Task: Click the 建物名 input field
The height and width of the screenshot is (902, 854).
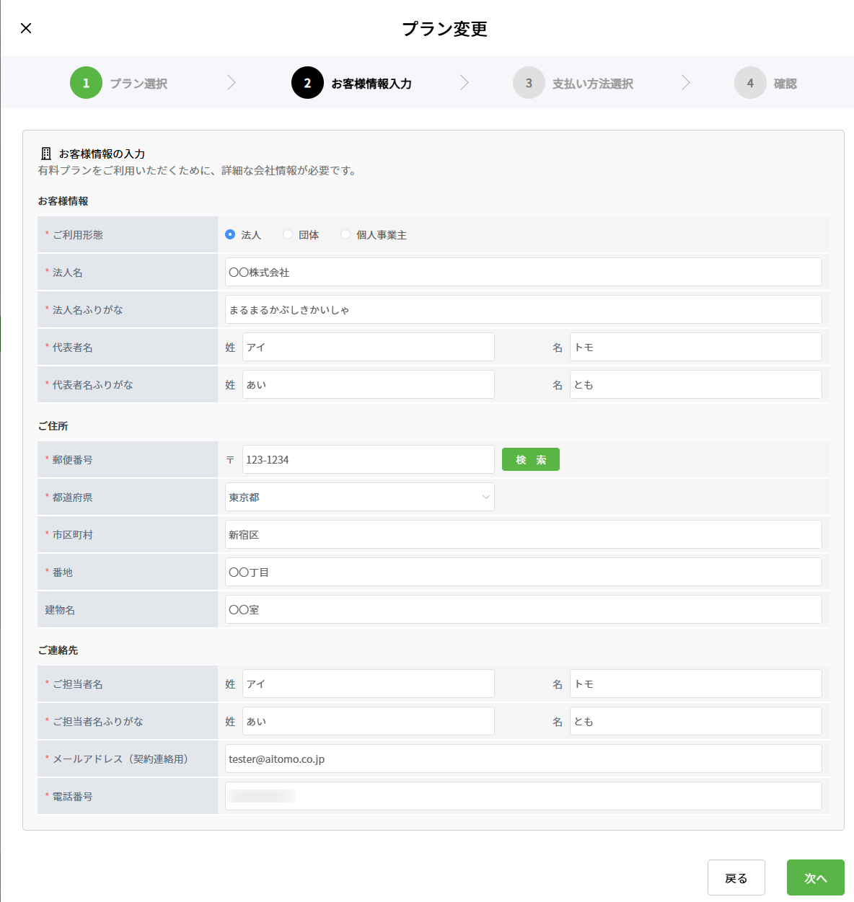Action: tap(523, 609)
